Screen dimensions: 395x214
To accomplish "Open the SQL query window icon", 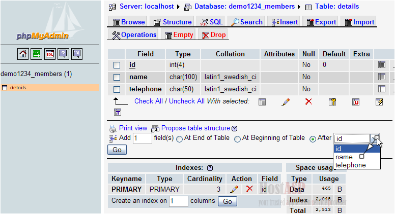I will [x=50, y=53].
